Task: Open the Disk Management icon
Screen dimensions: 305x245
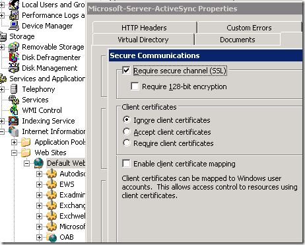Action: point(14,68)
